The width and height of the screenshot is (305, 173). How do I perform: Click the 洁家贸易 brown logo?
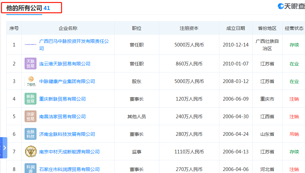tap(31, 116)
